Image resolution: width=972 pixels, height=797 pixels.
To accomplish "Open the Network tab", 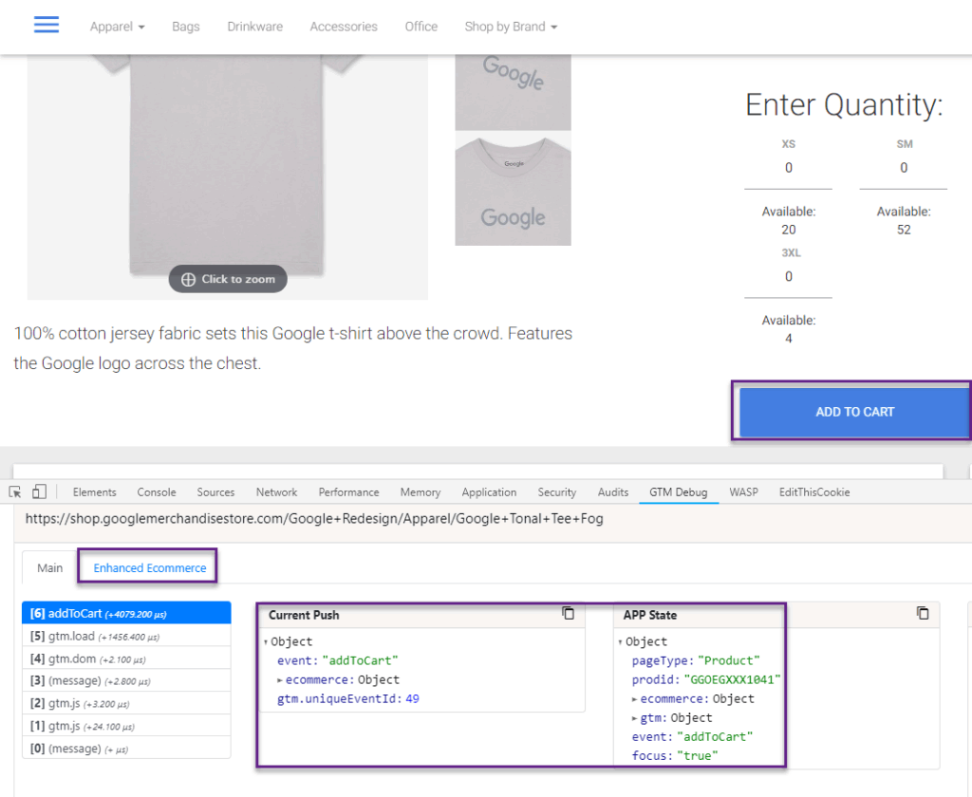I will (x=276, y=492).
